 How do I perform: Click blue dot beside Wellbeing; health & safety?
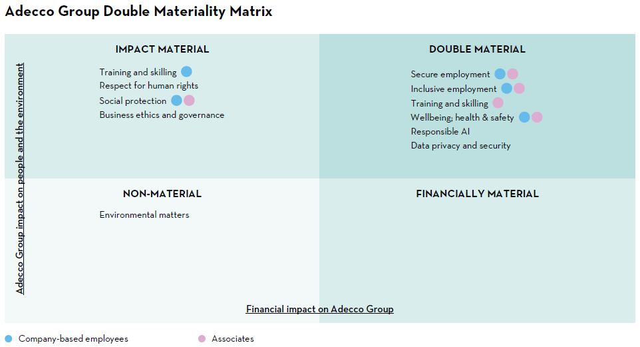524,117
